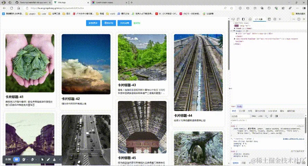Pause the recording in recording toolbar

(17, 159)
